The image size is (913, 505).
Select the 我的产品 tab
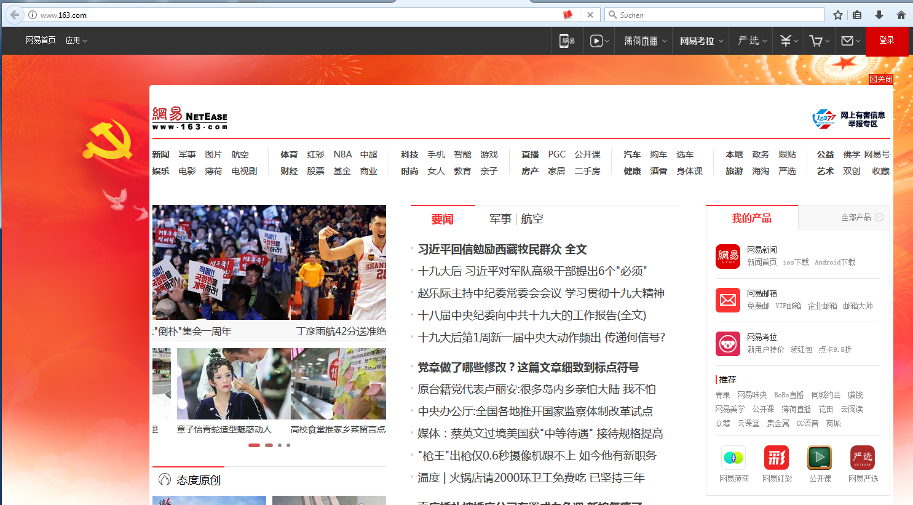tap(752, 218)
